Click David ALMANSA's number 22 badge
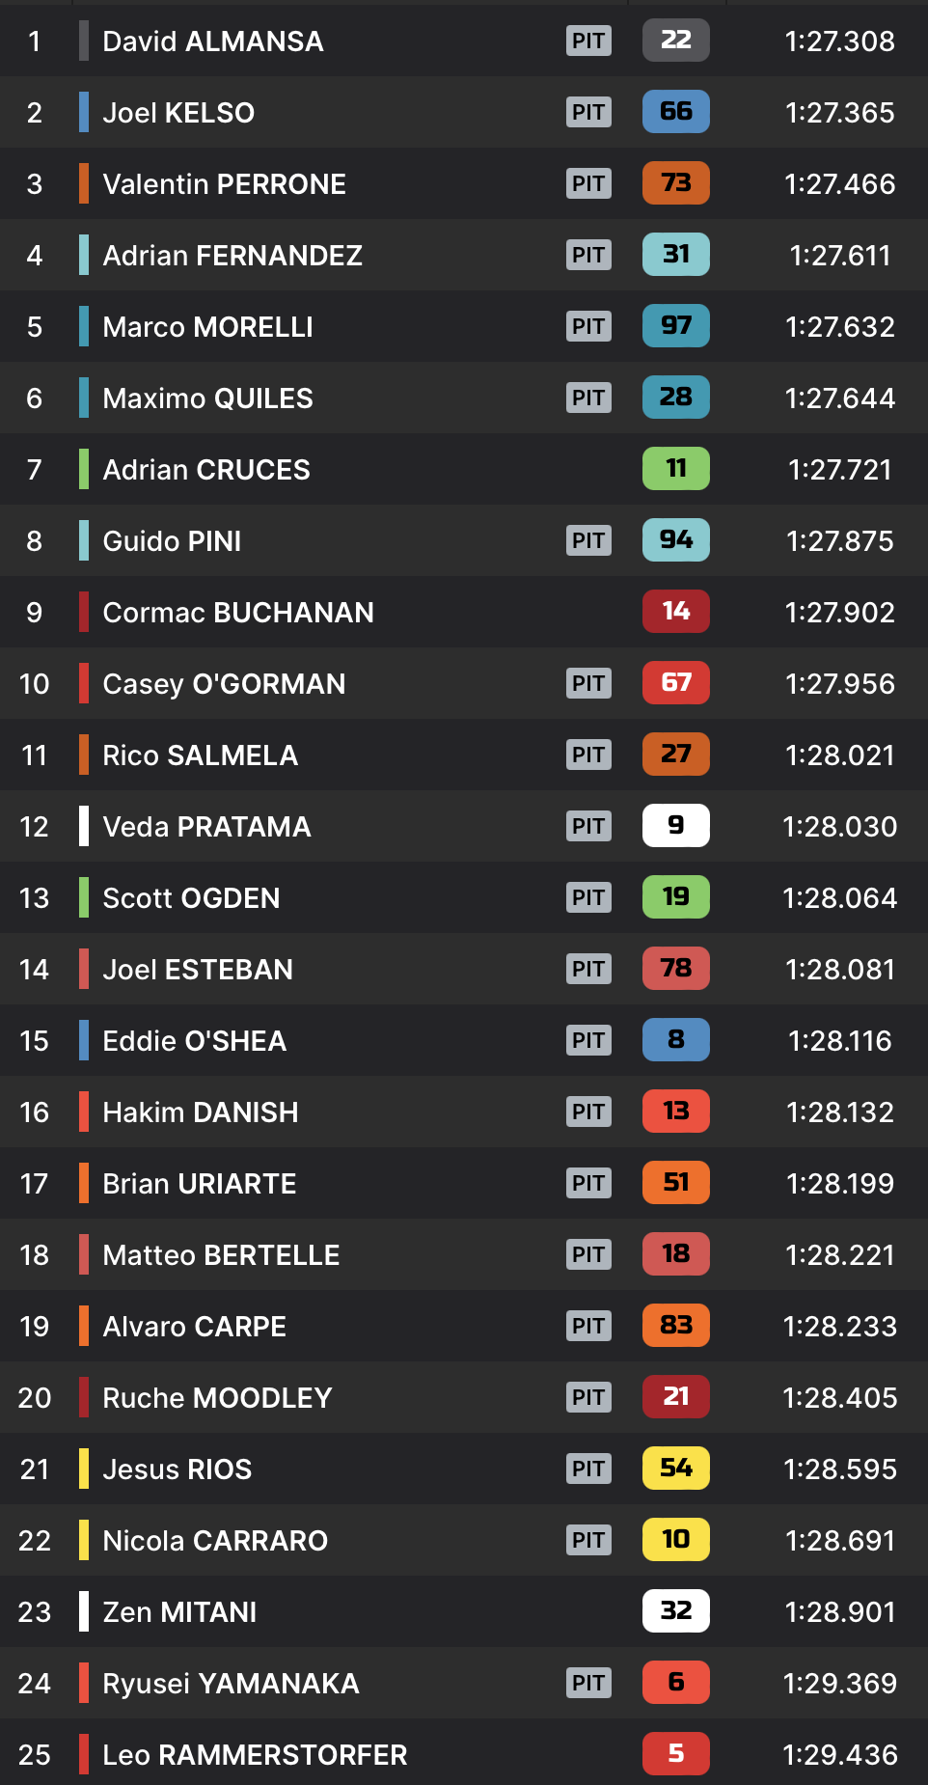This screenshot has height=1785, width=928. click(x=675, y=41)
